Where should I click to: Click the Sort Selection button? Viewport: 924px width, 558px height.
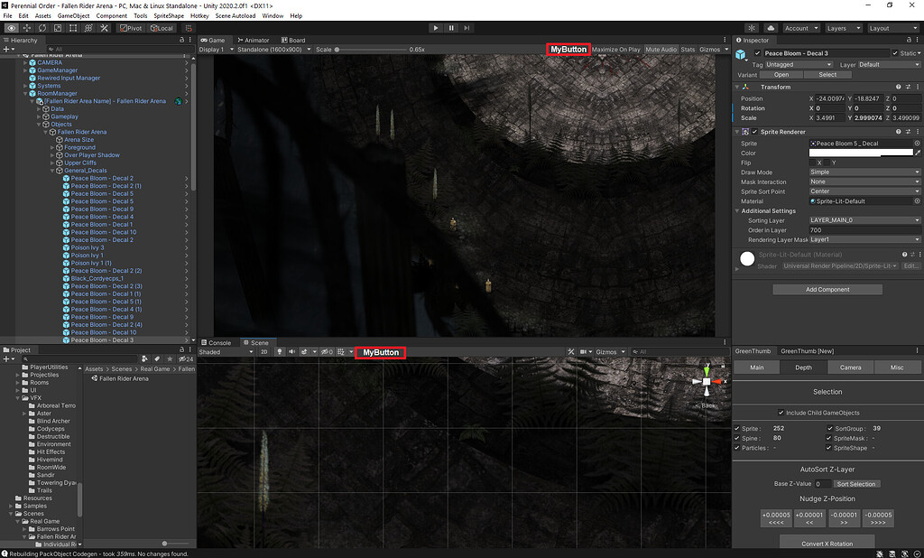pyautogui.click(x=855, y=483)
